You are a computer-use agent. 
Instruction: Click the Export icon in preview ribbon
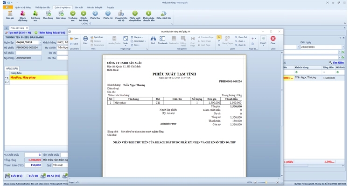263,40
